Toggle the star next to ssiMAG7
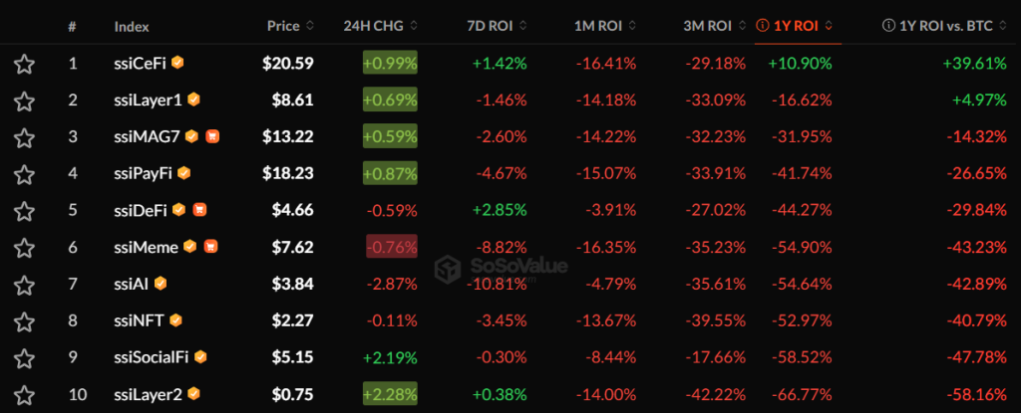Image resolution: width=1021 pixels, height=413 pixels. click(x=25, y=137)
